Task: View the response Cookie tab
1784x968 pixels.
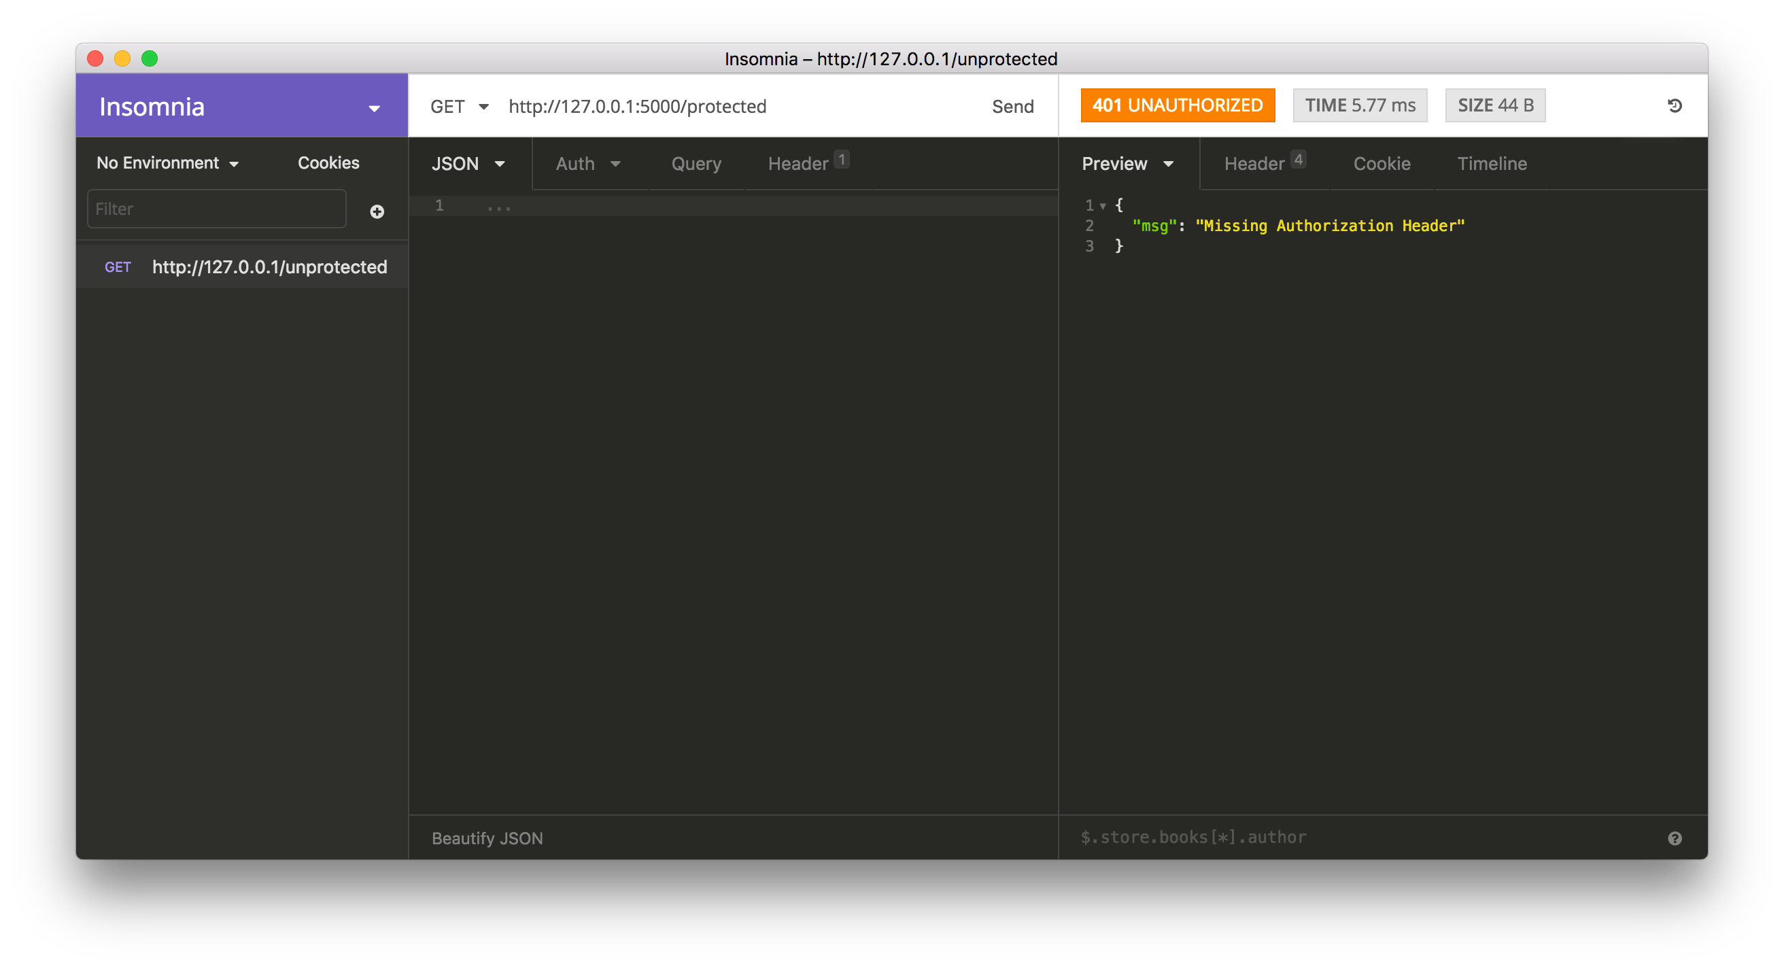Action: click(x=1382, y=163)
